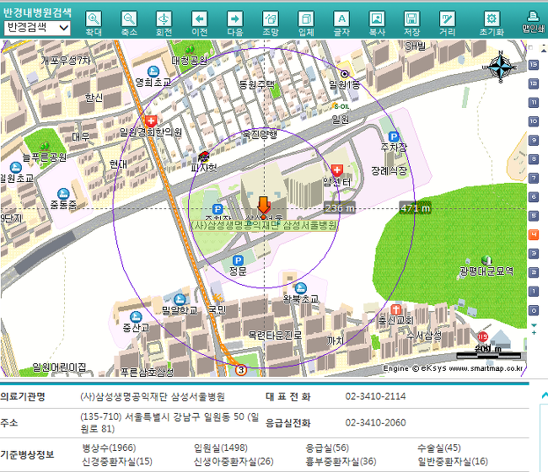Viewport: 548px width, 472px height.
Task: Go back with the 이전 arrow icon
Action: coord(200,19)
